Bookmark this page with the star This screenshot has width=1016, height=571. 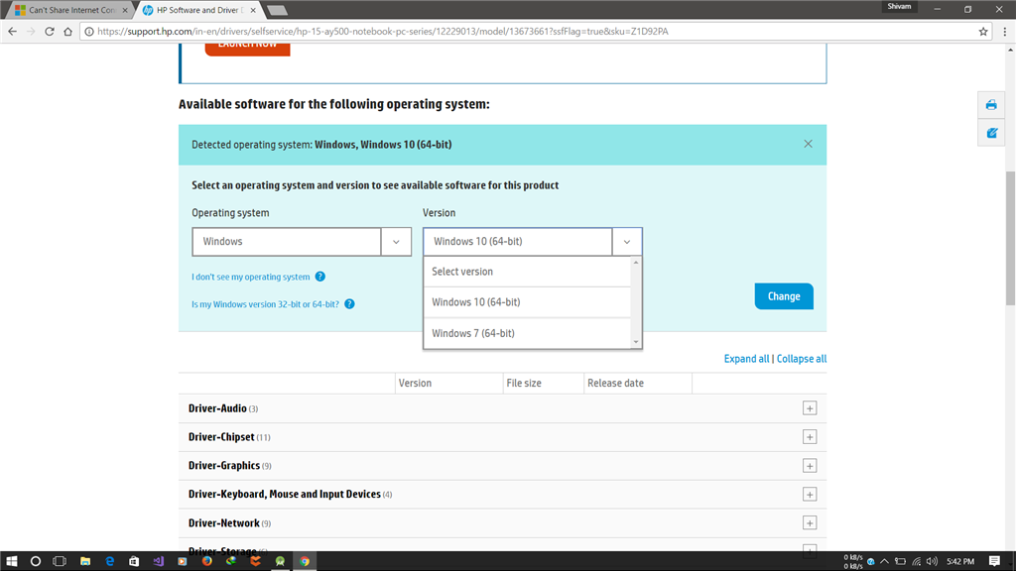click(983, 31)
